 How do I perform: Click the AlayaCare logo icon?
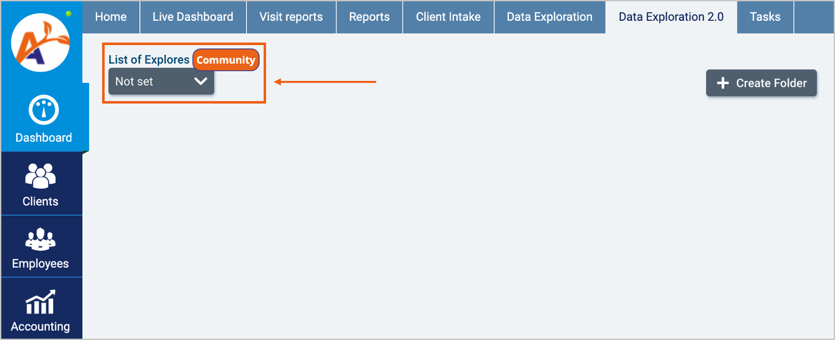tap(40, 43)
